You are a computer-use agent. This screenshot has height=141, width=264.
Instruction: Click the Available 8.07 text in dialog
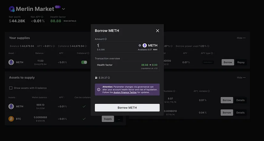point(145,50)
